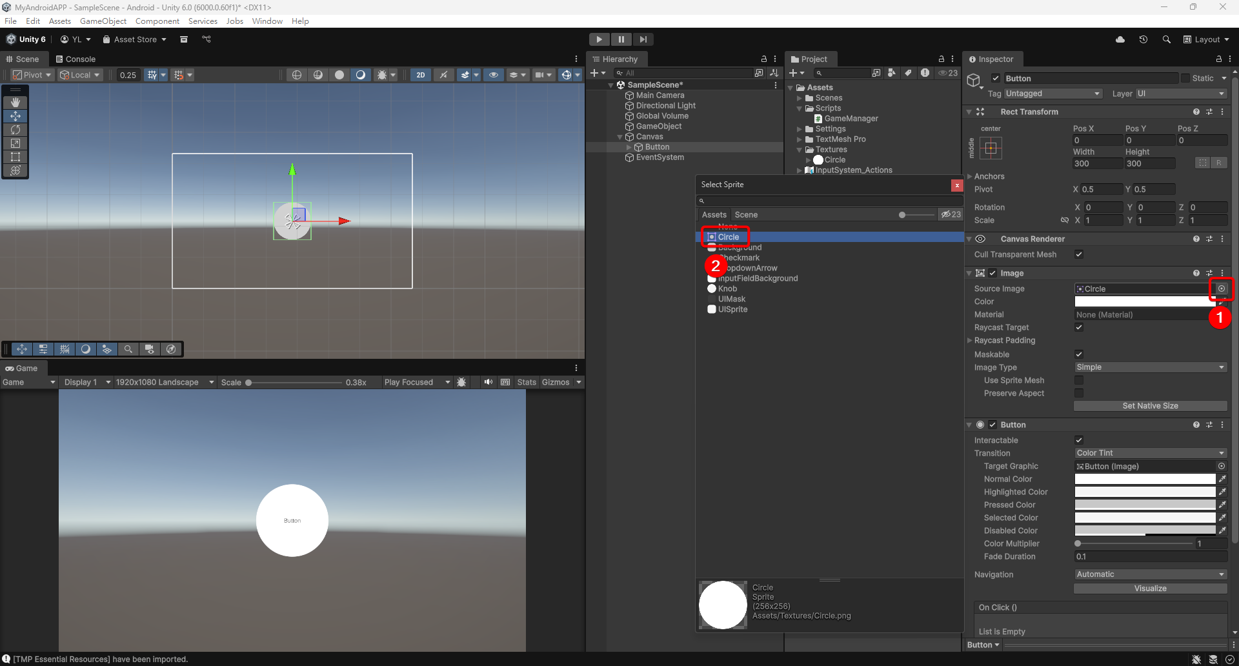
Task: Toggle the Raycast Target checkbox
Action: pos(1079,327)
